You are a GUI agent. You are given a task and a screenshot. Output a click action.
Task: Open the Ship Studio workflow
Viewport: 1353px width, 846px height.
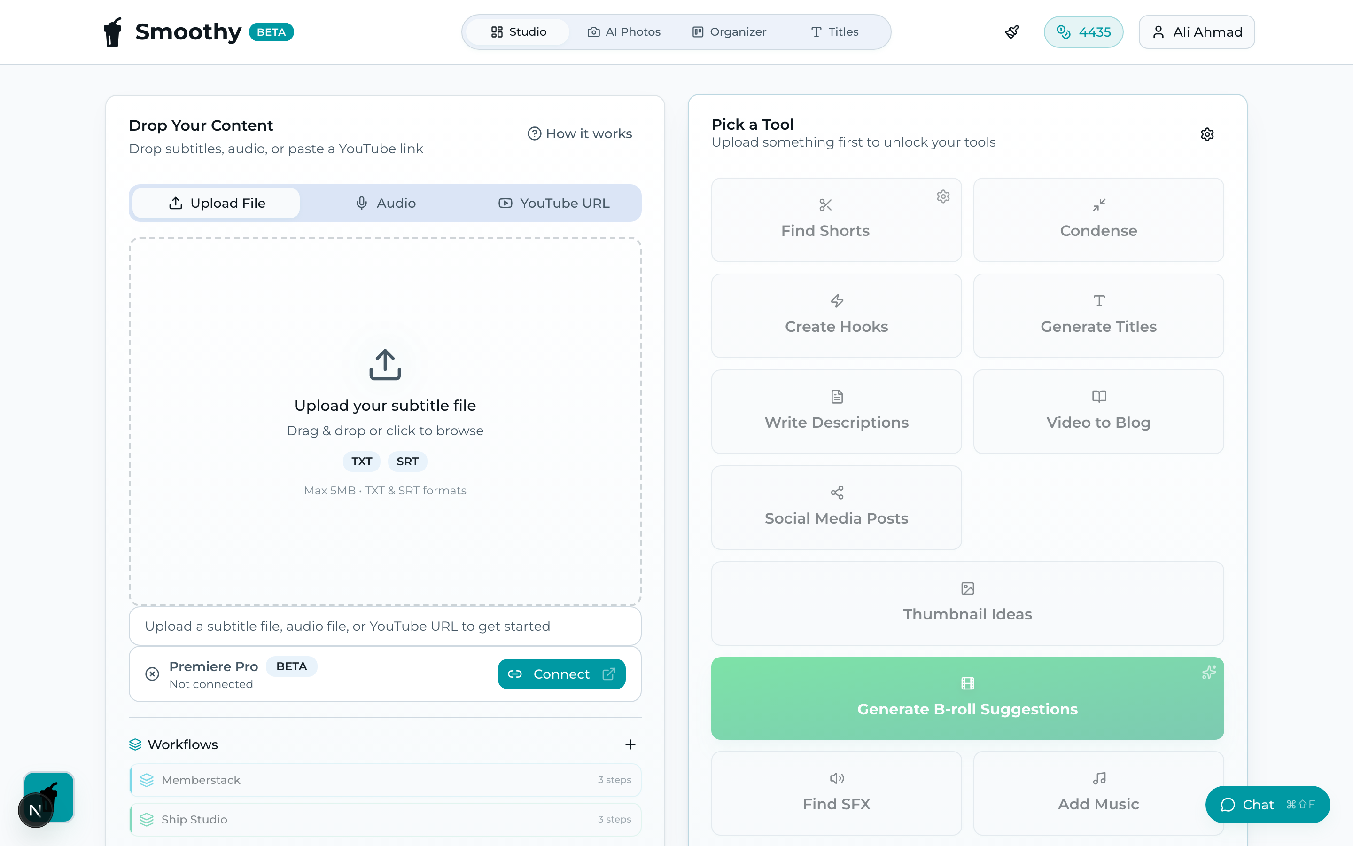click(385, 820)
